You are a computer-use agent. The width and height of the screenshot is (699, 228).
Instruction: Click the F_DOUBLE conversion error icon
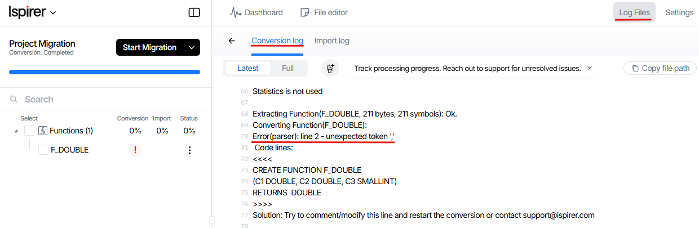tap(135, 150)
